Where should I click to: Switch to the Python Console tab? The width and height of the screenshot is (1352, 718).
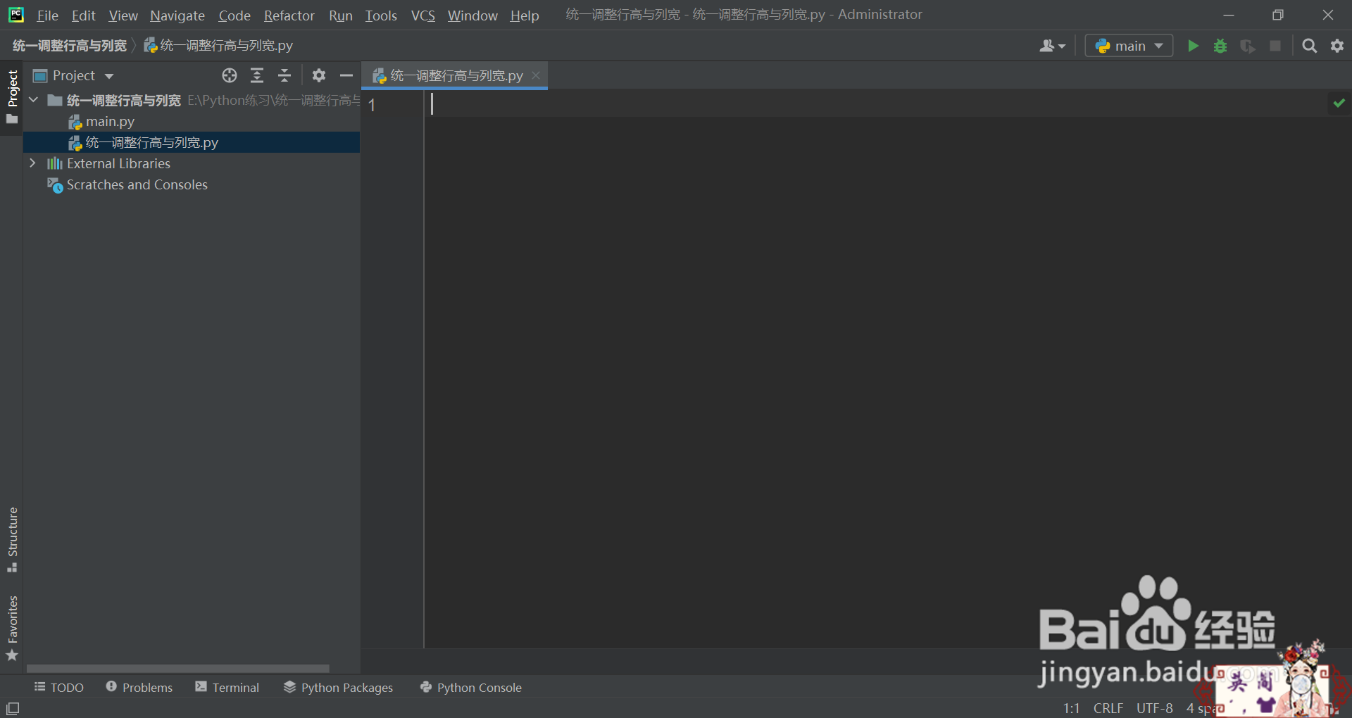pyautogui.click(x=470, y=687)
